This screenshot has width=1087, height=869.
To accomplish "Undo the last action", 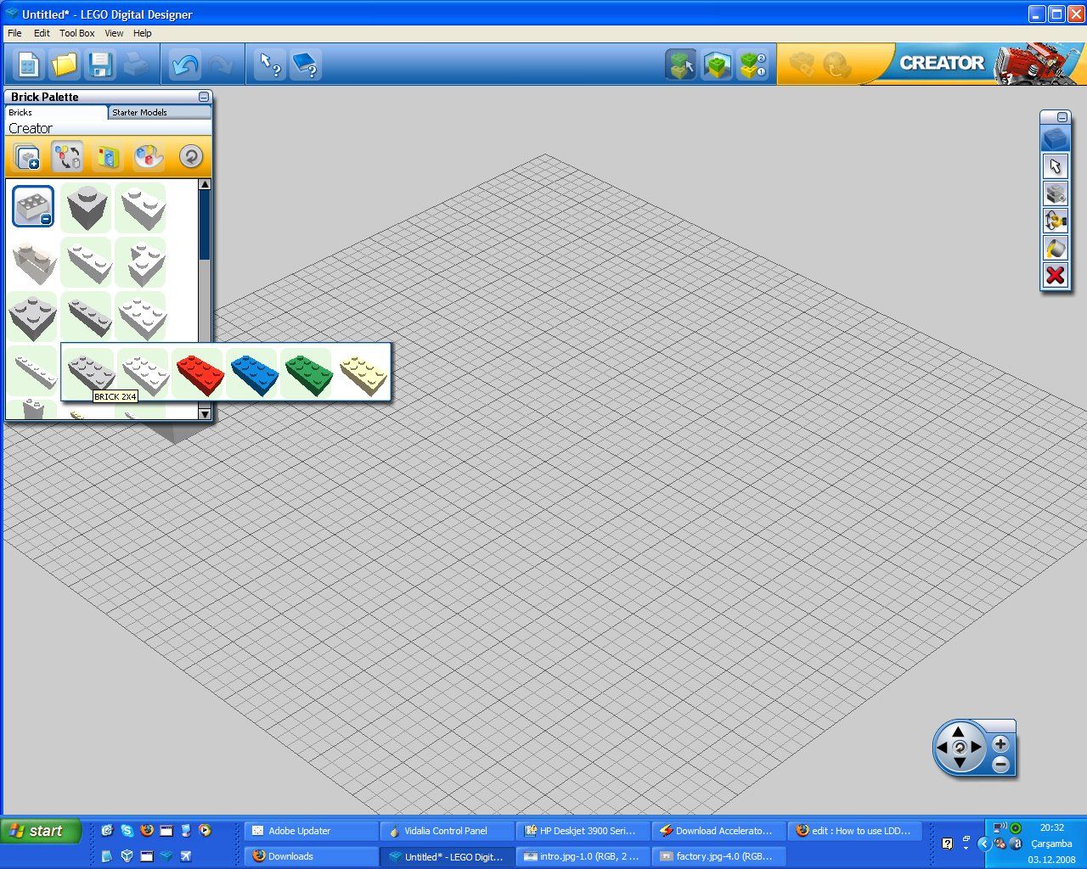I will click(183, 64).
